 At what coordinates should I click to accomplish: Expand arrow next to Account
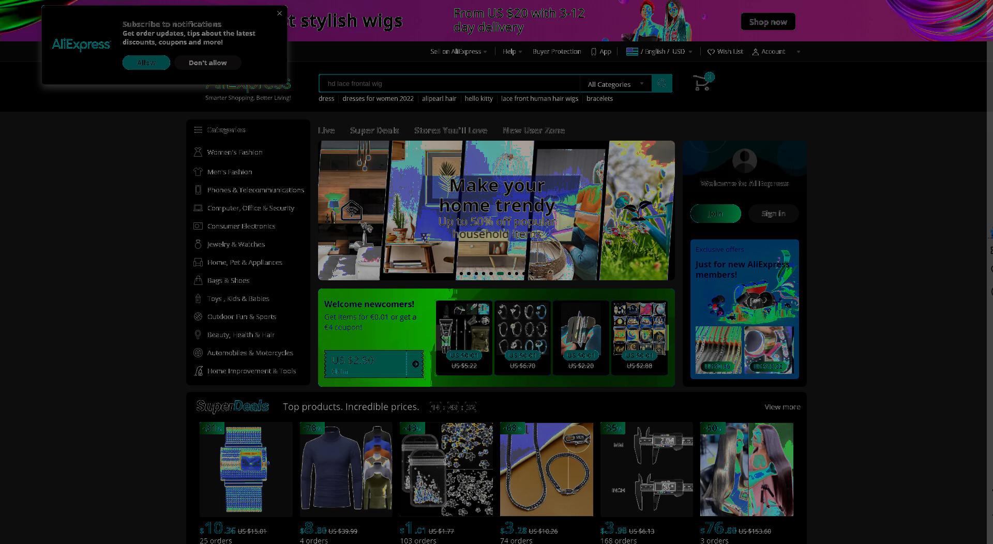(798, 52)
